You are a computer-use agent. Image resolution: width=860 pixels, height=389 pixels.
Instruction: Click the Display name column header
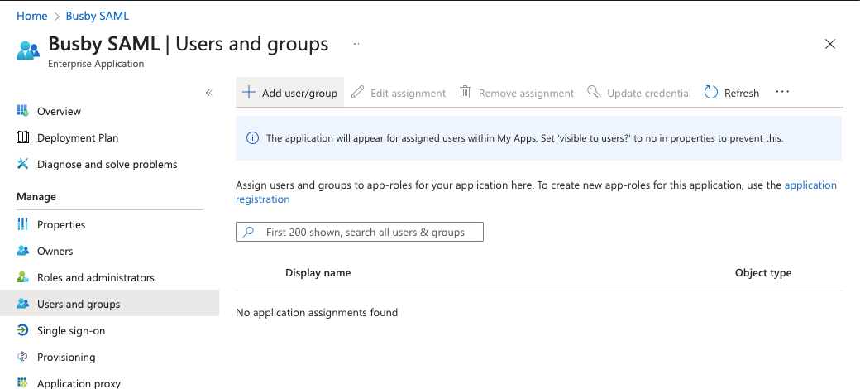[318, 272]
